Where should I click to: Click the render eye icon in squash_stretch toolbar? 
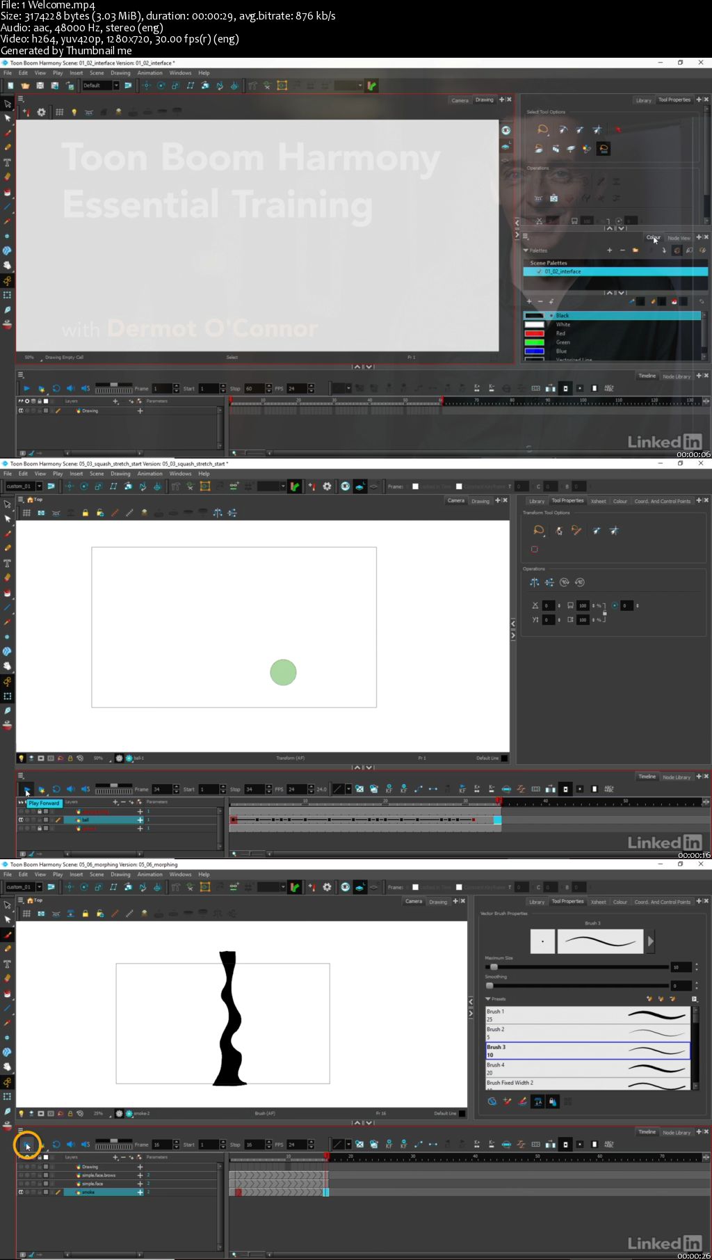pyautogui.click(x=345, y=486)
